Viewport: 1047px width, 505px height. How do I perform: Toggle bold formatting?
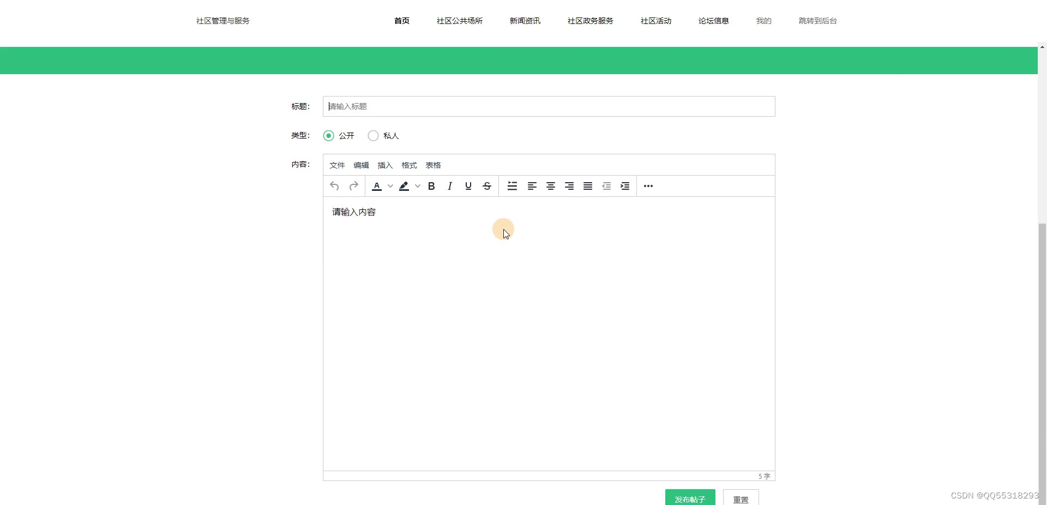[431, 186]
